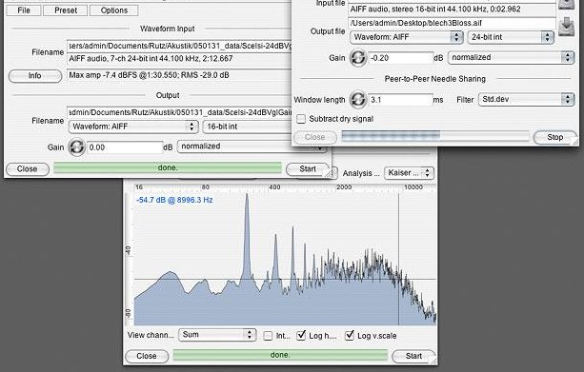Click the Info button under Waveform Input
Viewport: 584px width, 372px height.
click(35, 76)
